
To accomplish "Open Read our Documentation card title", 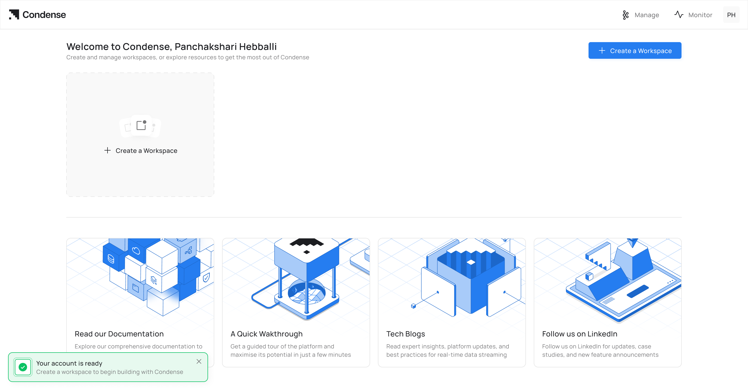I will click(119, 334).
